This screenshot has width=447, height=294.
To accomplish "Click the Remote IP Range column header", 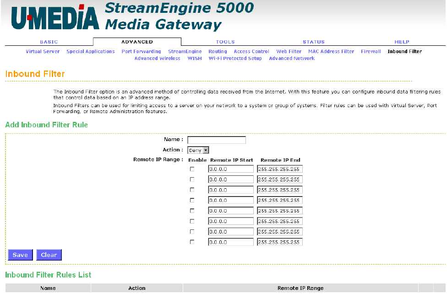I will point(300,288).
